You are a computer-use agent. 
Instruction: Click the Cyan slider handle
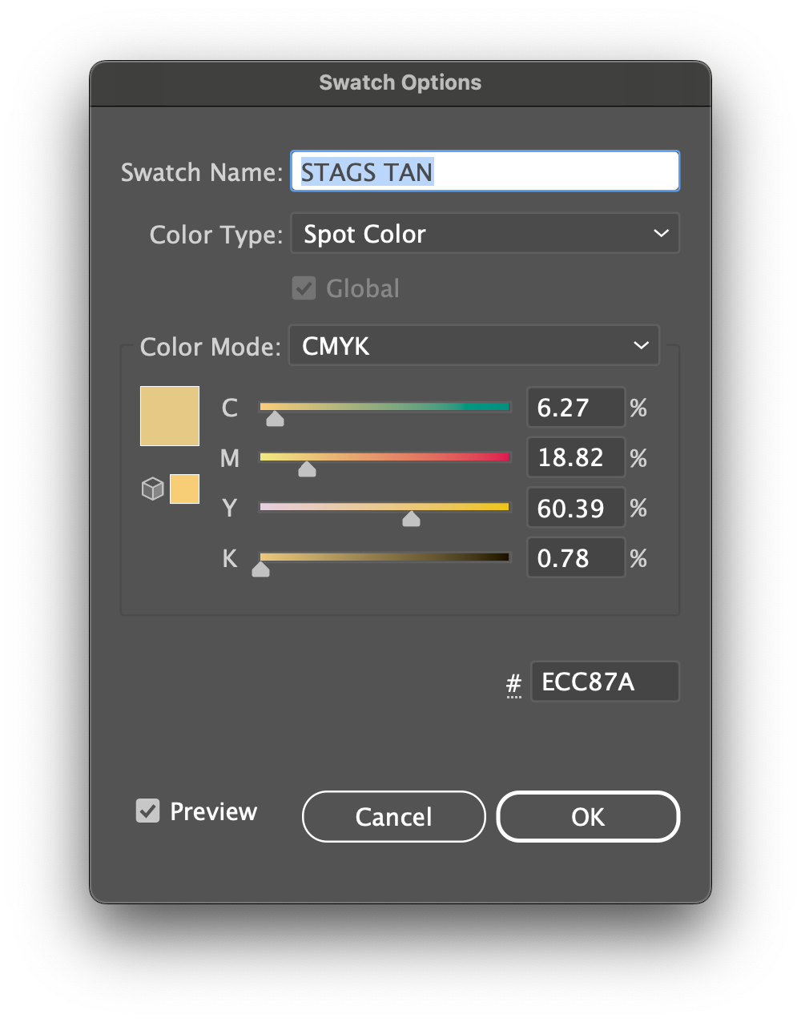tap(275, 419)
